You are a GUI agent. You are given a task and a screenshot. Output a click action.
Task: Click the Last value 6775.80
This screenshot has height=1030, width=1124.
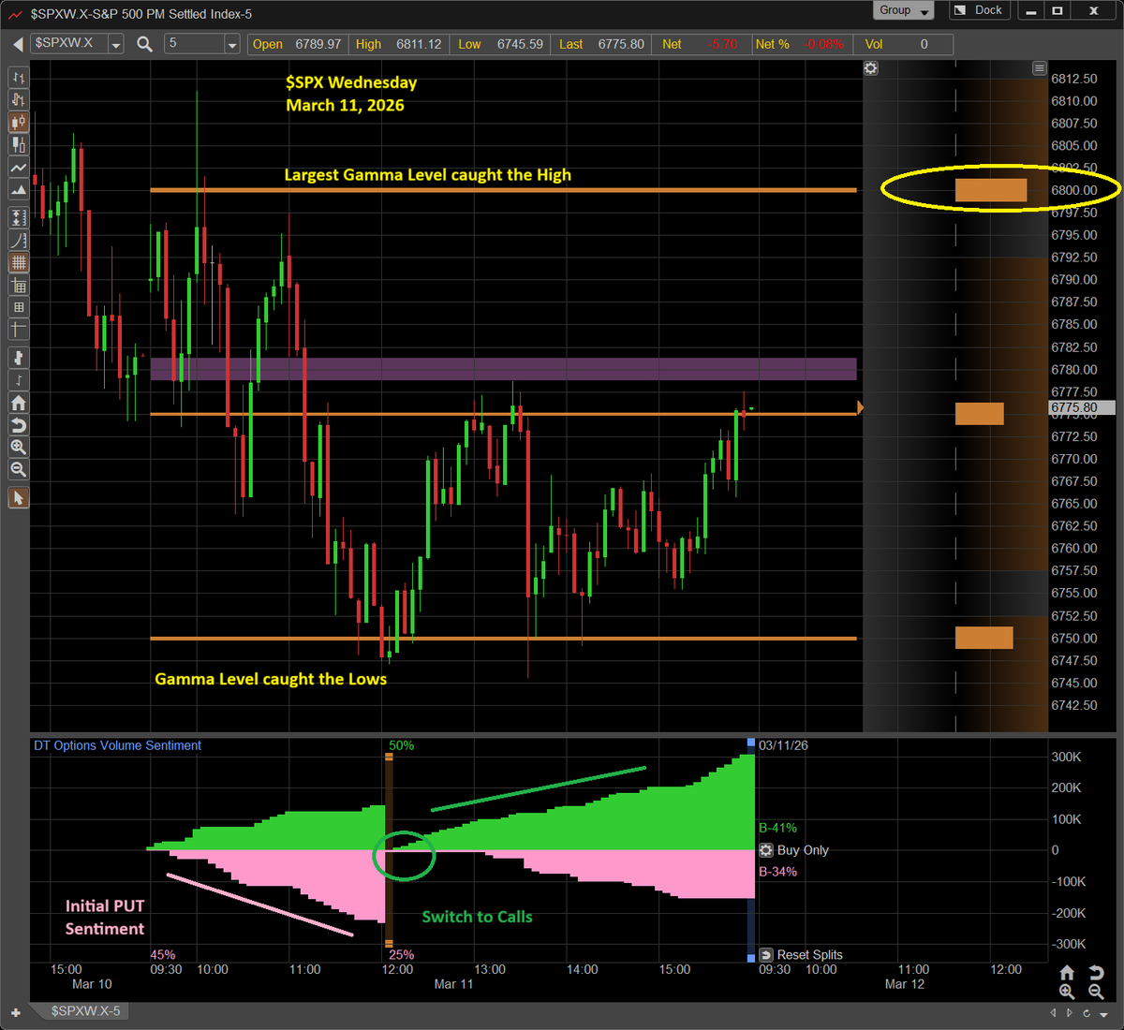(x=621, y=44)
